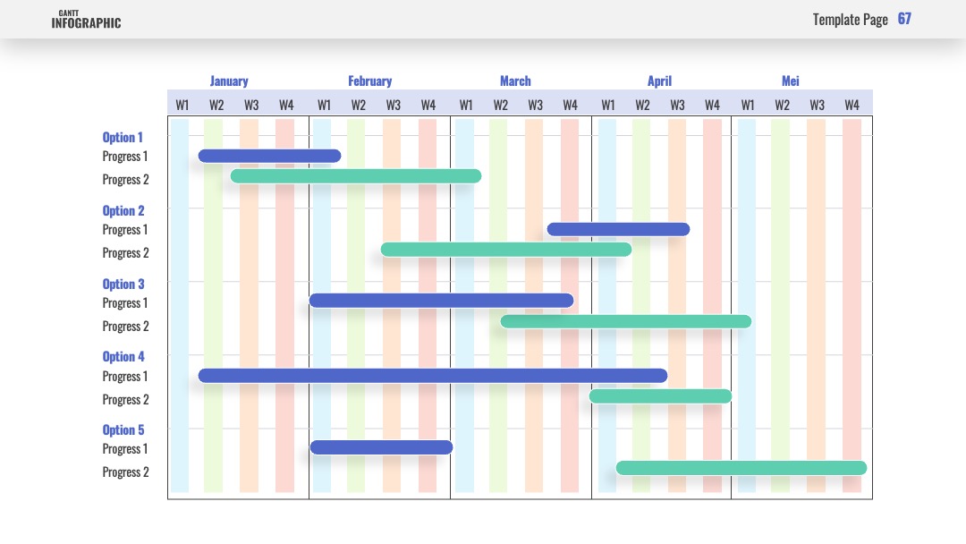The image size is (966, 544).
Task: Click the Option 5 label
Action: [x=123, y=430]
